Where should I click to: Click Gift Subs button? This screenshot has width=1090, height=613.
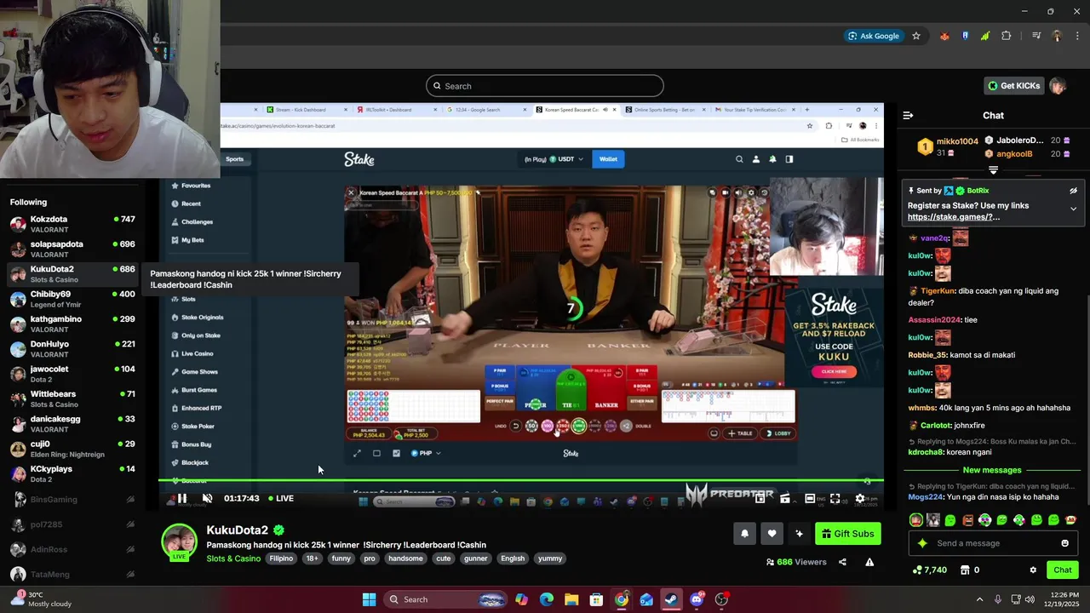click(847, 534)
